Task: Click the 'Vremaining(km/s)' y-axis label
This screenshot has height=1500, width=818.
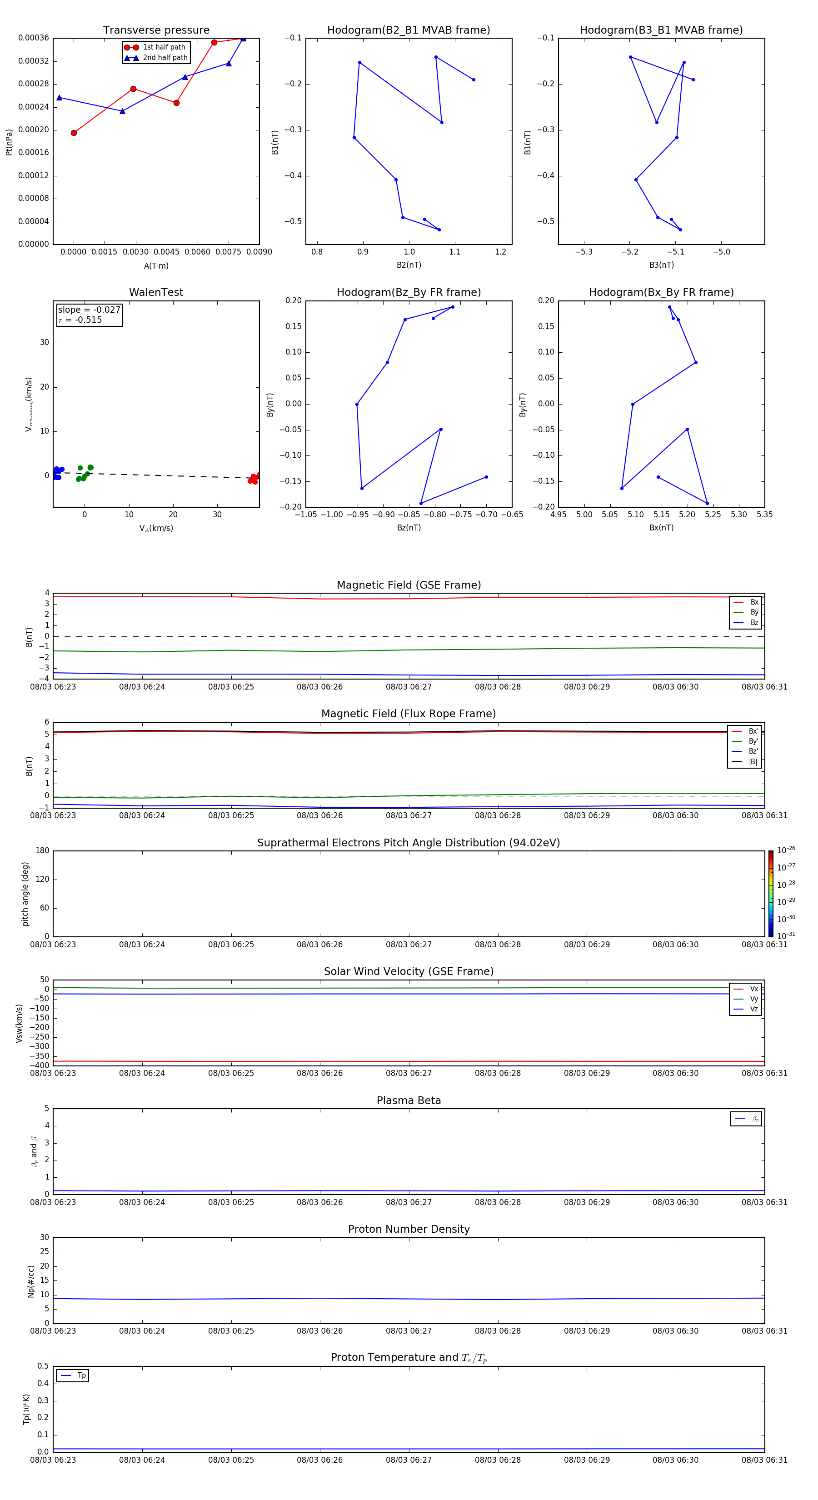Action: point(29,405)
